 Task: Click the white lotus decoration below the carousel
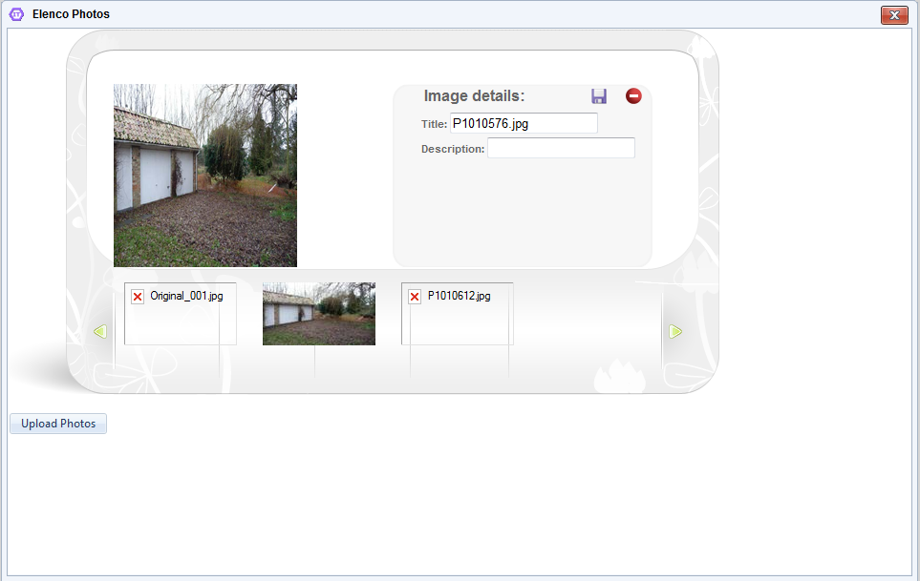click(620, 377)
